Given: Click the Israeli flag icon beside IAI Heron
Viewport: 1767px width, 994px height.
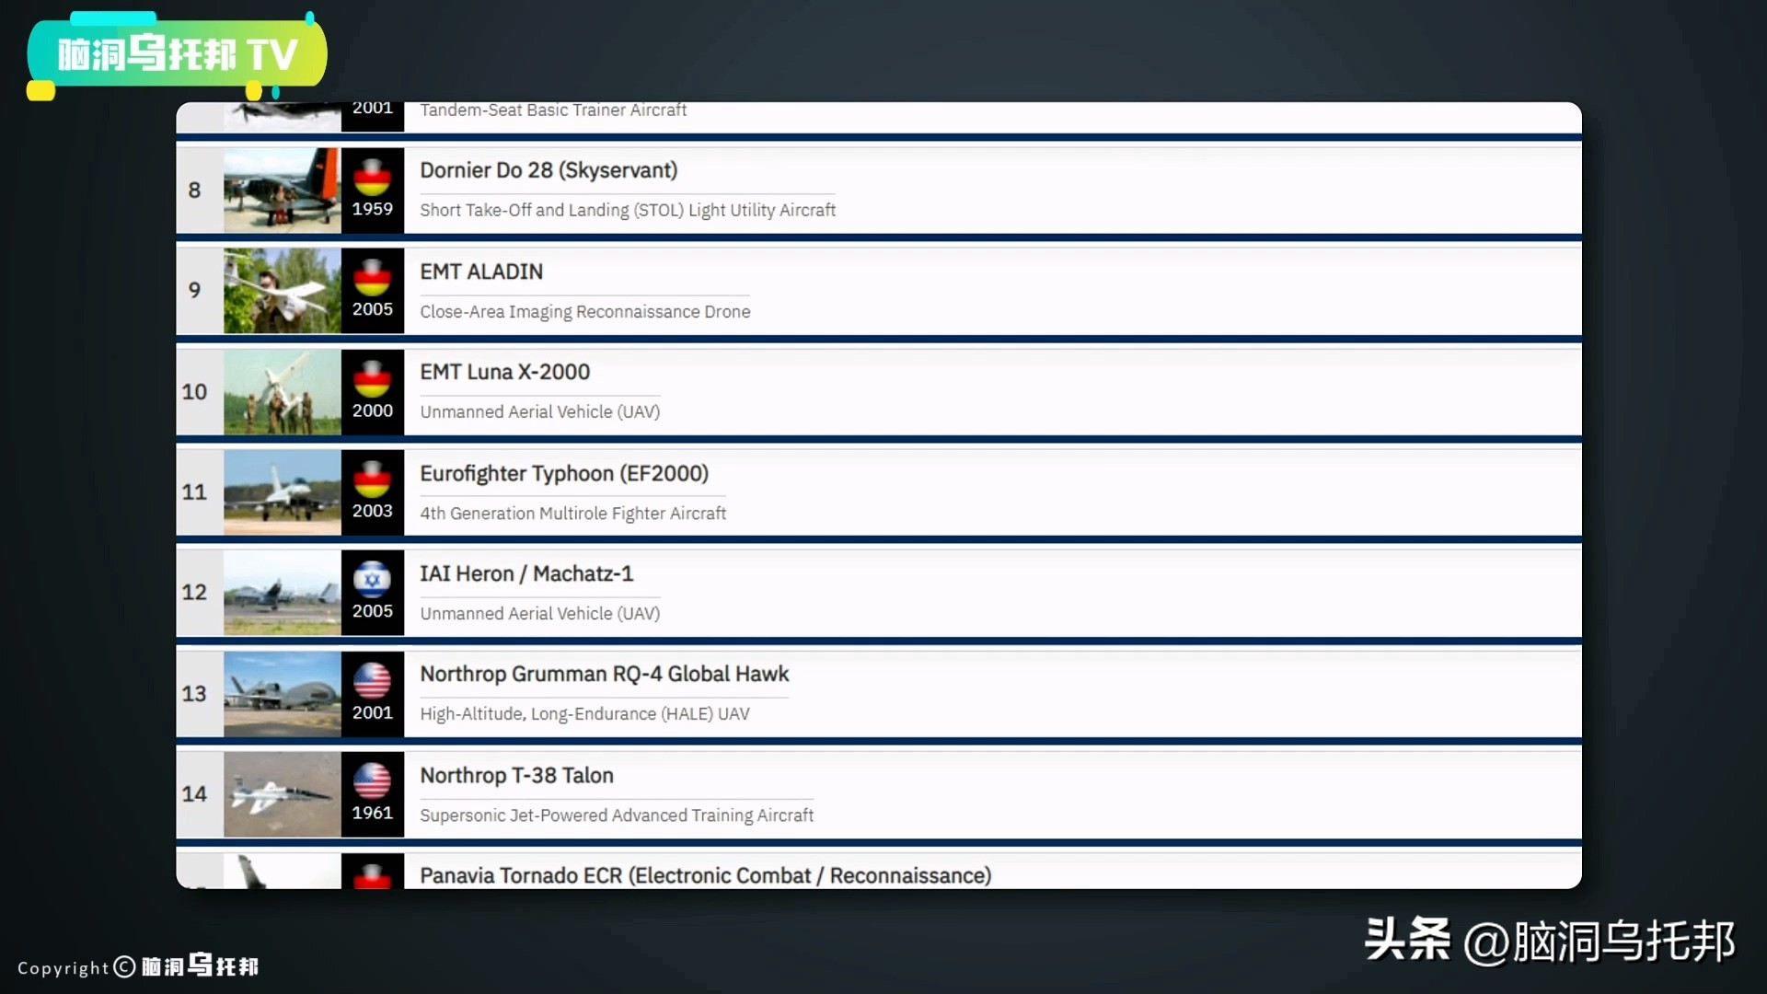Looking at the screenshot, I should tap(372, 579).
